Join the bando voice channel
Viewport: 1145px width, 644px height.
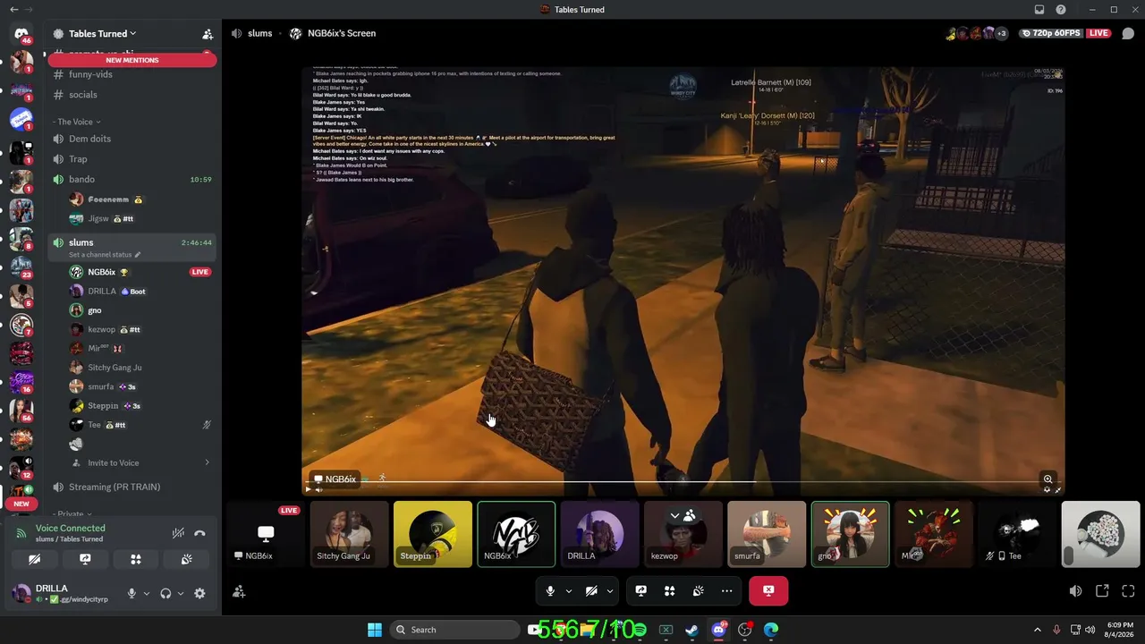[x=131, y=179]
